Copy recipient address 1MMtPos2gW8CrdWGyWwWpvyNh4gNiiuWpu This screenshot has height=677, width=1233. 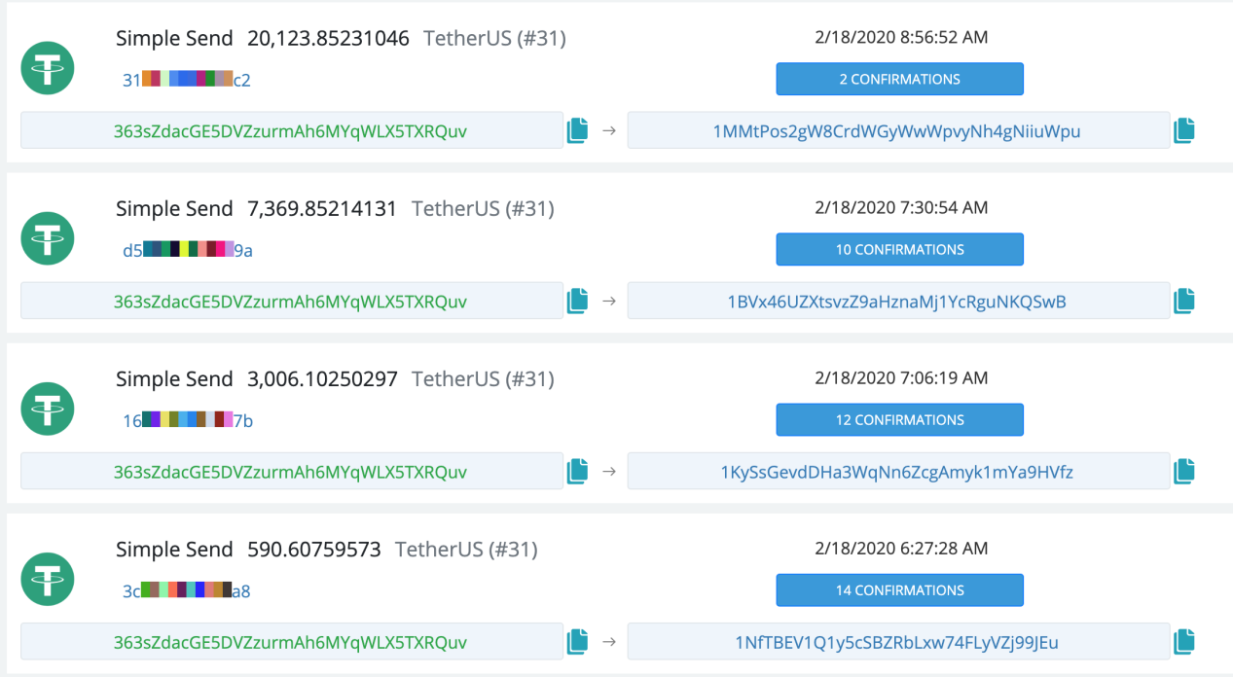pyautogui.click(x=1183, y=129)
